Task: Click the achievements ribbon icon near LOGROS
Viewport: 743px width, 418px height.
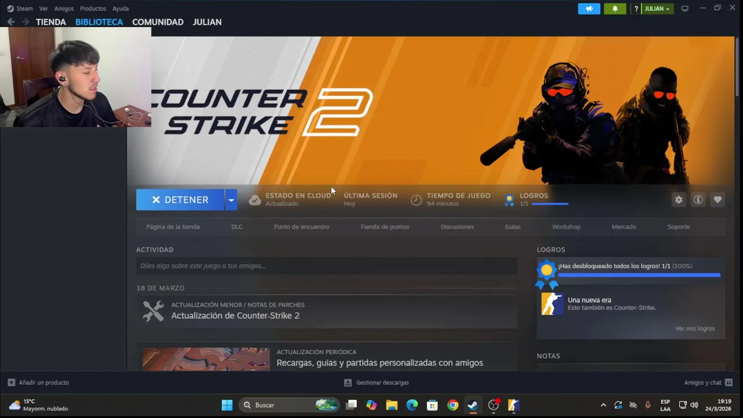Action: click(509, 200)
